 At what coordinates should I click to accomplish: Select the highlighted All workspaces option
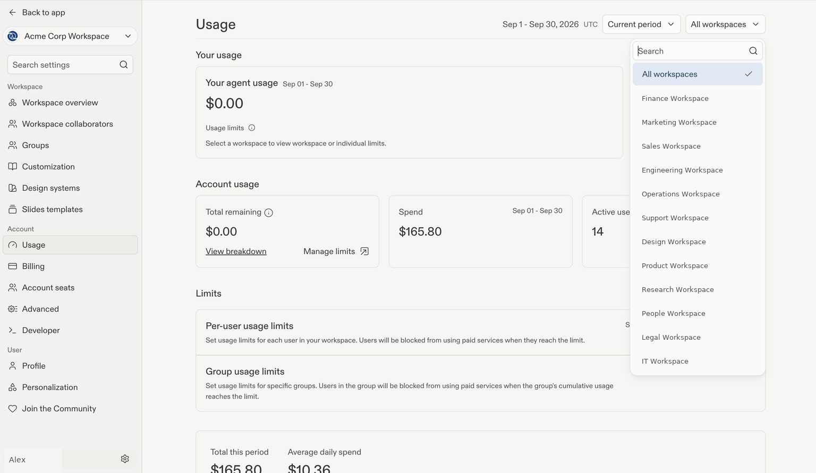coord(698,74)
